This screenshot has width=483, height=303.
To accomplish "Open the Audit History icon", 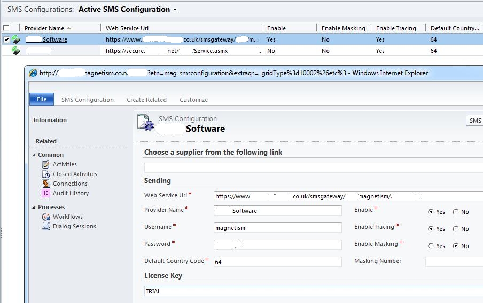I will (46, 193).
